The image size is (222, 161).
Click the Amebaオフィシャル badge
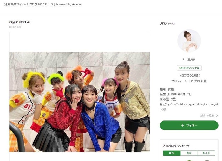(x=189, y=68)
